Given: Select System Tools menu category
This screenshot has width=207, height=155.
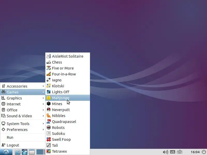Looking at the screenshot, I should click(x=23, y=123).
